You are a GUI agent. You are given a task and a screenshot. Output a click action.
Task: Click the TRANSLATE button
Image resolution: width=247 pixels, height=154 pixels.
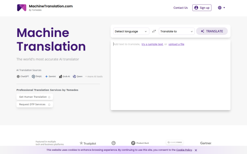point(212,31)
